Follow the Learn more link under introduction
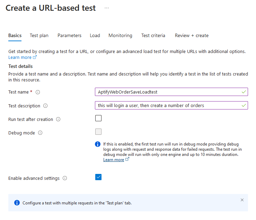This screenshot has width=256, height=220. (20, 57)
